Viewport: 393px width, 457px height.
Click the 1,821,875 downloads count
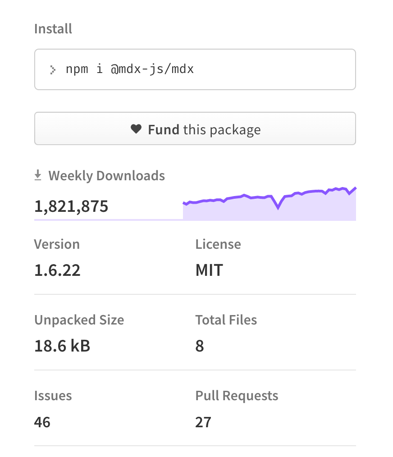pos(71,206)
